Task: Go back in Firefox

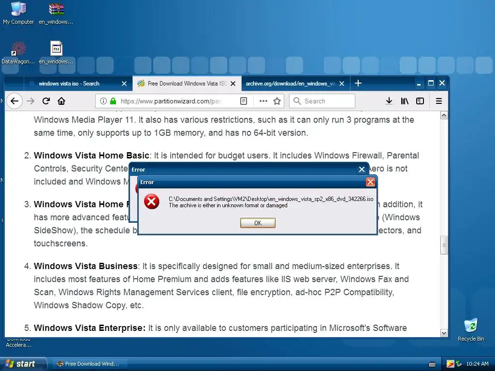Action: click(14, 101)
